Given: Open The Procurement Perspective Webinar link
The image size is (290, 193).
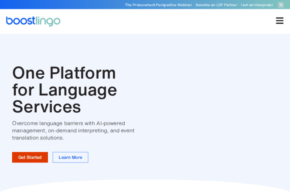Looking at the screenshot, I should [159, 5].
